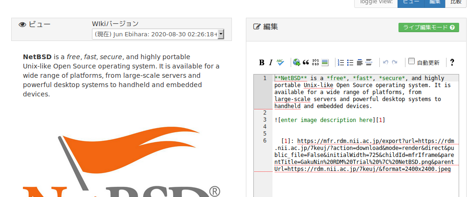This screenshot has width=468, height=197.
Task: Insert a blockquote with the quote icon
Action: 306,62
